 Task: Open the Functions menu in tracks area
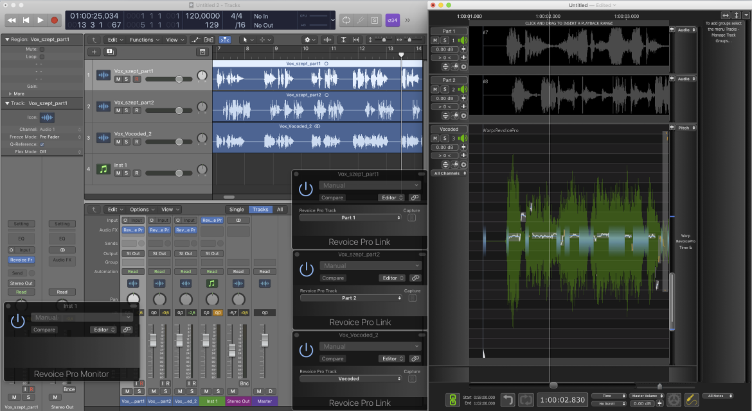point(145,40)
